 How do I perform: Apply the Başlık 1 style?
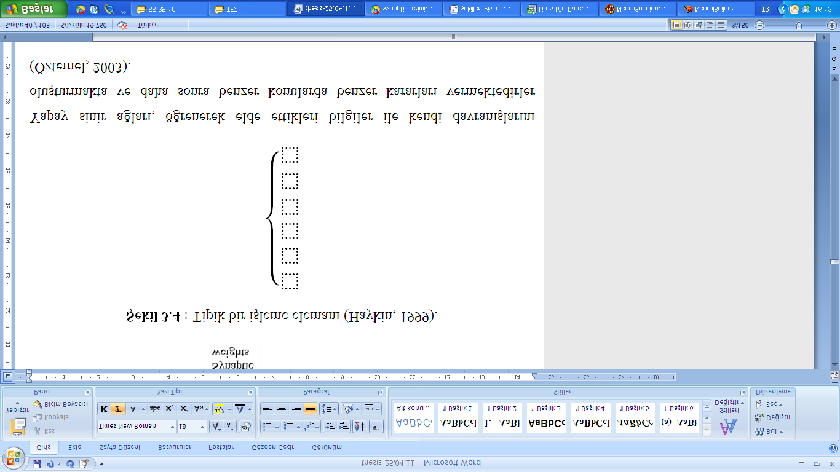[458, 417]
